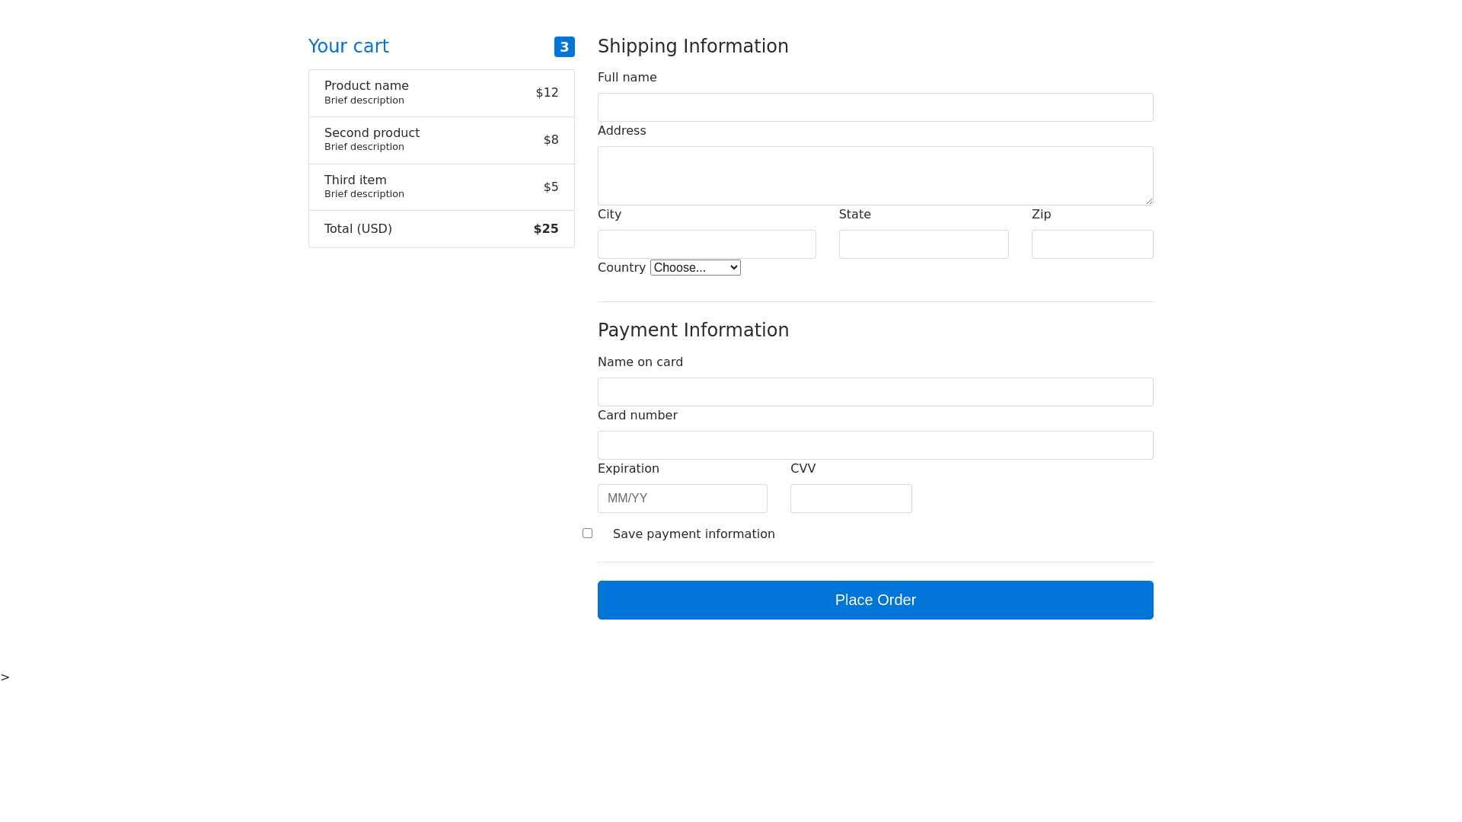
Task: Select the CVV input field
Action: click(x=851, y=499)
